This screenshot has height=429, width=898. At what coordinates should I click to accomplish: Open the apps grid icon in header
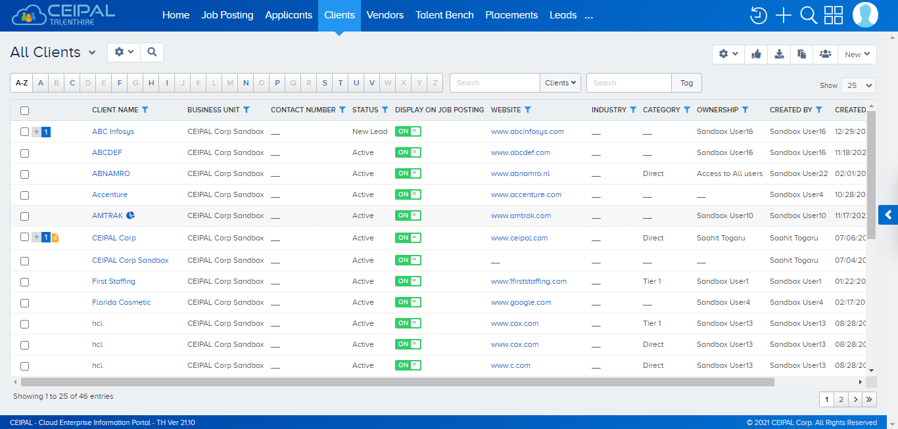click(834, 14)
